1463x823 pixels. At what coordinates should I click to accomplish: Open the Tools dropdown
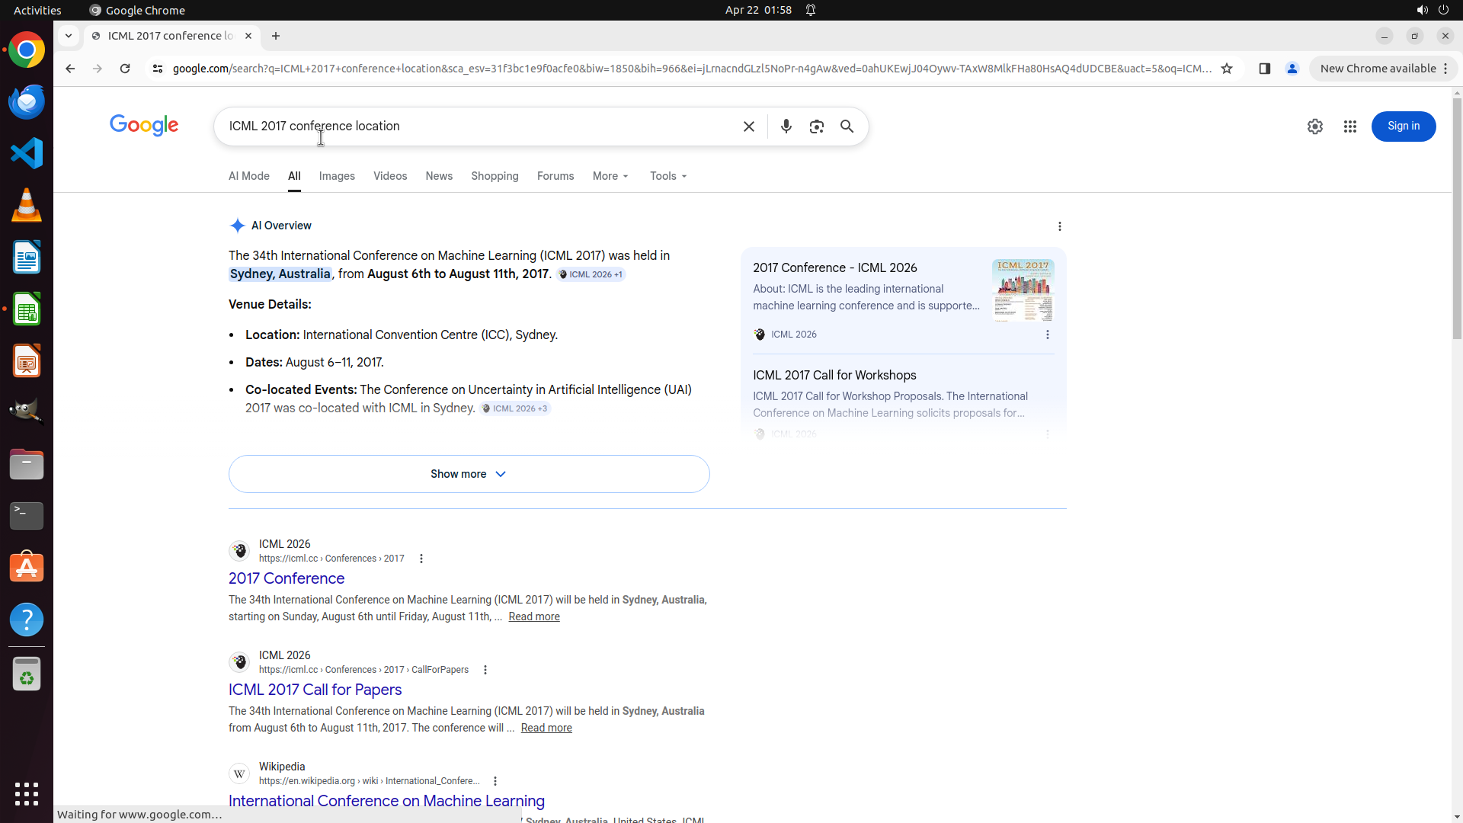[668, 176]
